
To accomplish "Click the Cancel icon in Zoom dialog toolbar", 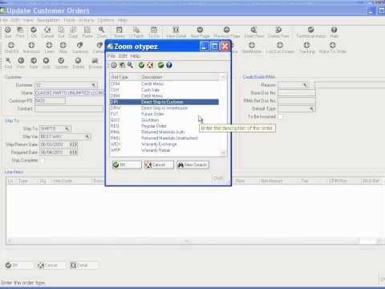I will tap(150, 65).
